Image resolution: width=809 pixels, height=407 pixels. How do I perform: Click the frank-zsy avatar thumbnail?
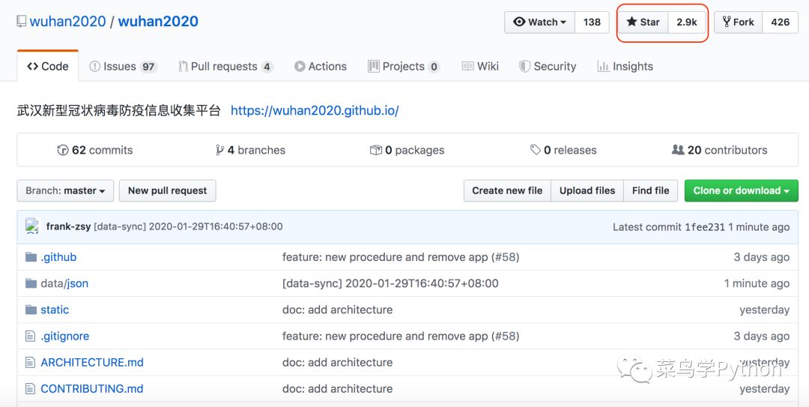32,226
